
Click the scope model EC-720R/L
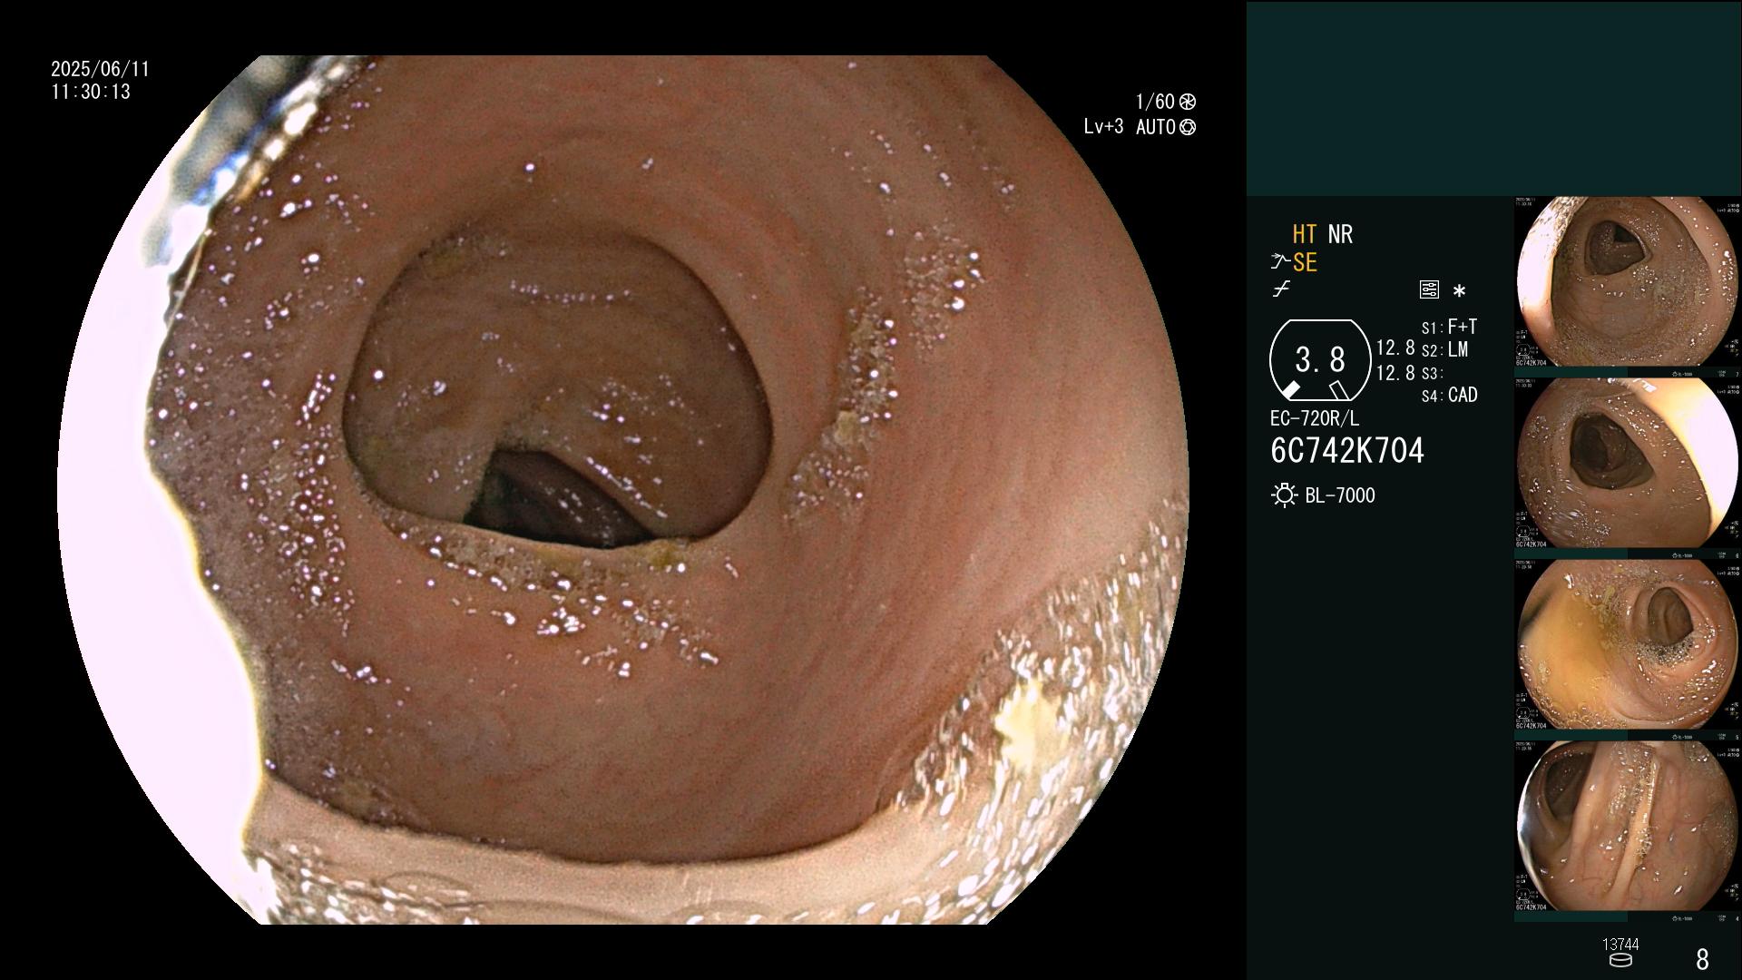1315,418
